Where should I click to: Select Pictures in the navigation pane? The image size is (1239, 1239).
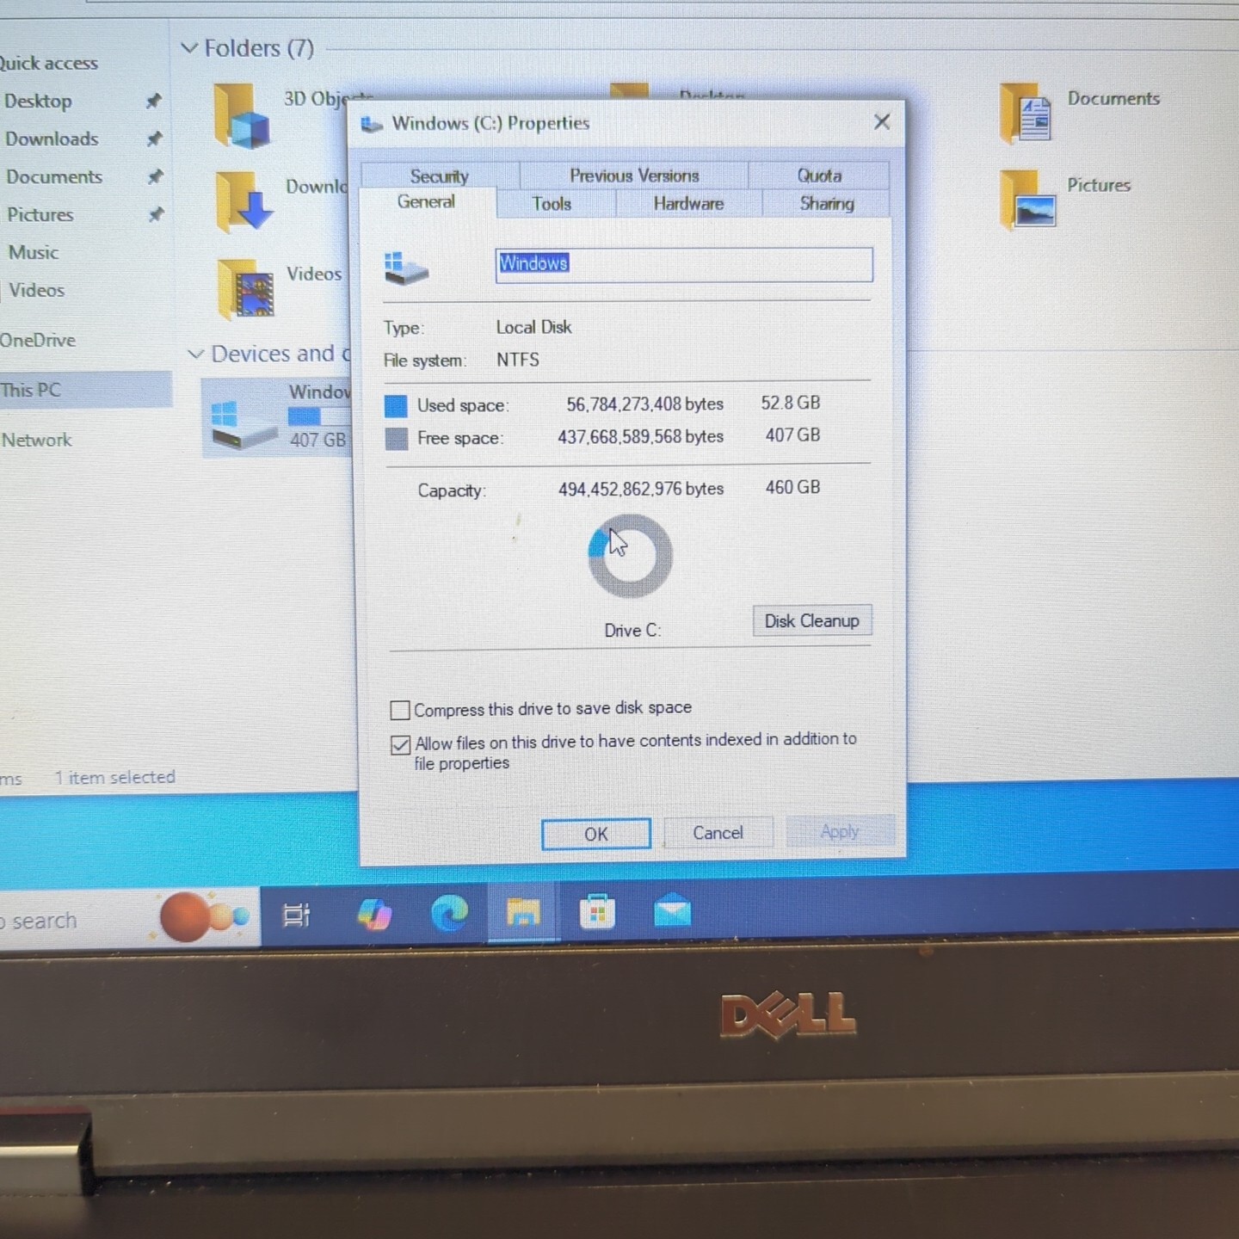(40, 214)
